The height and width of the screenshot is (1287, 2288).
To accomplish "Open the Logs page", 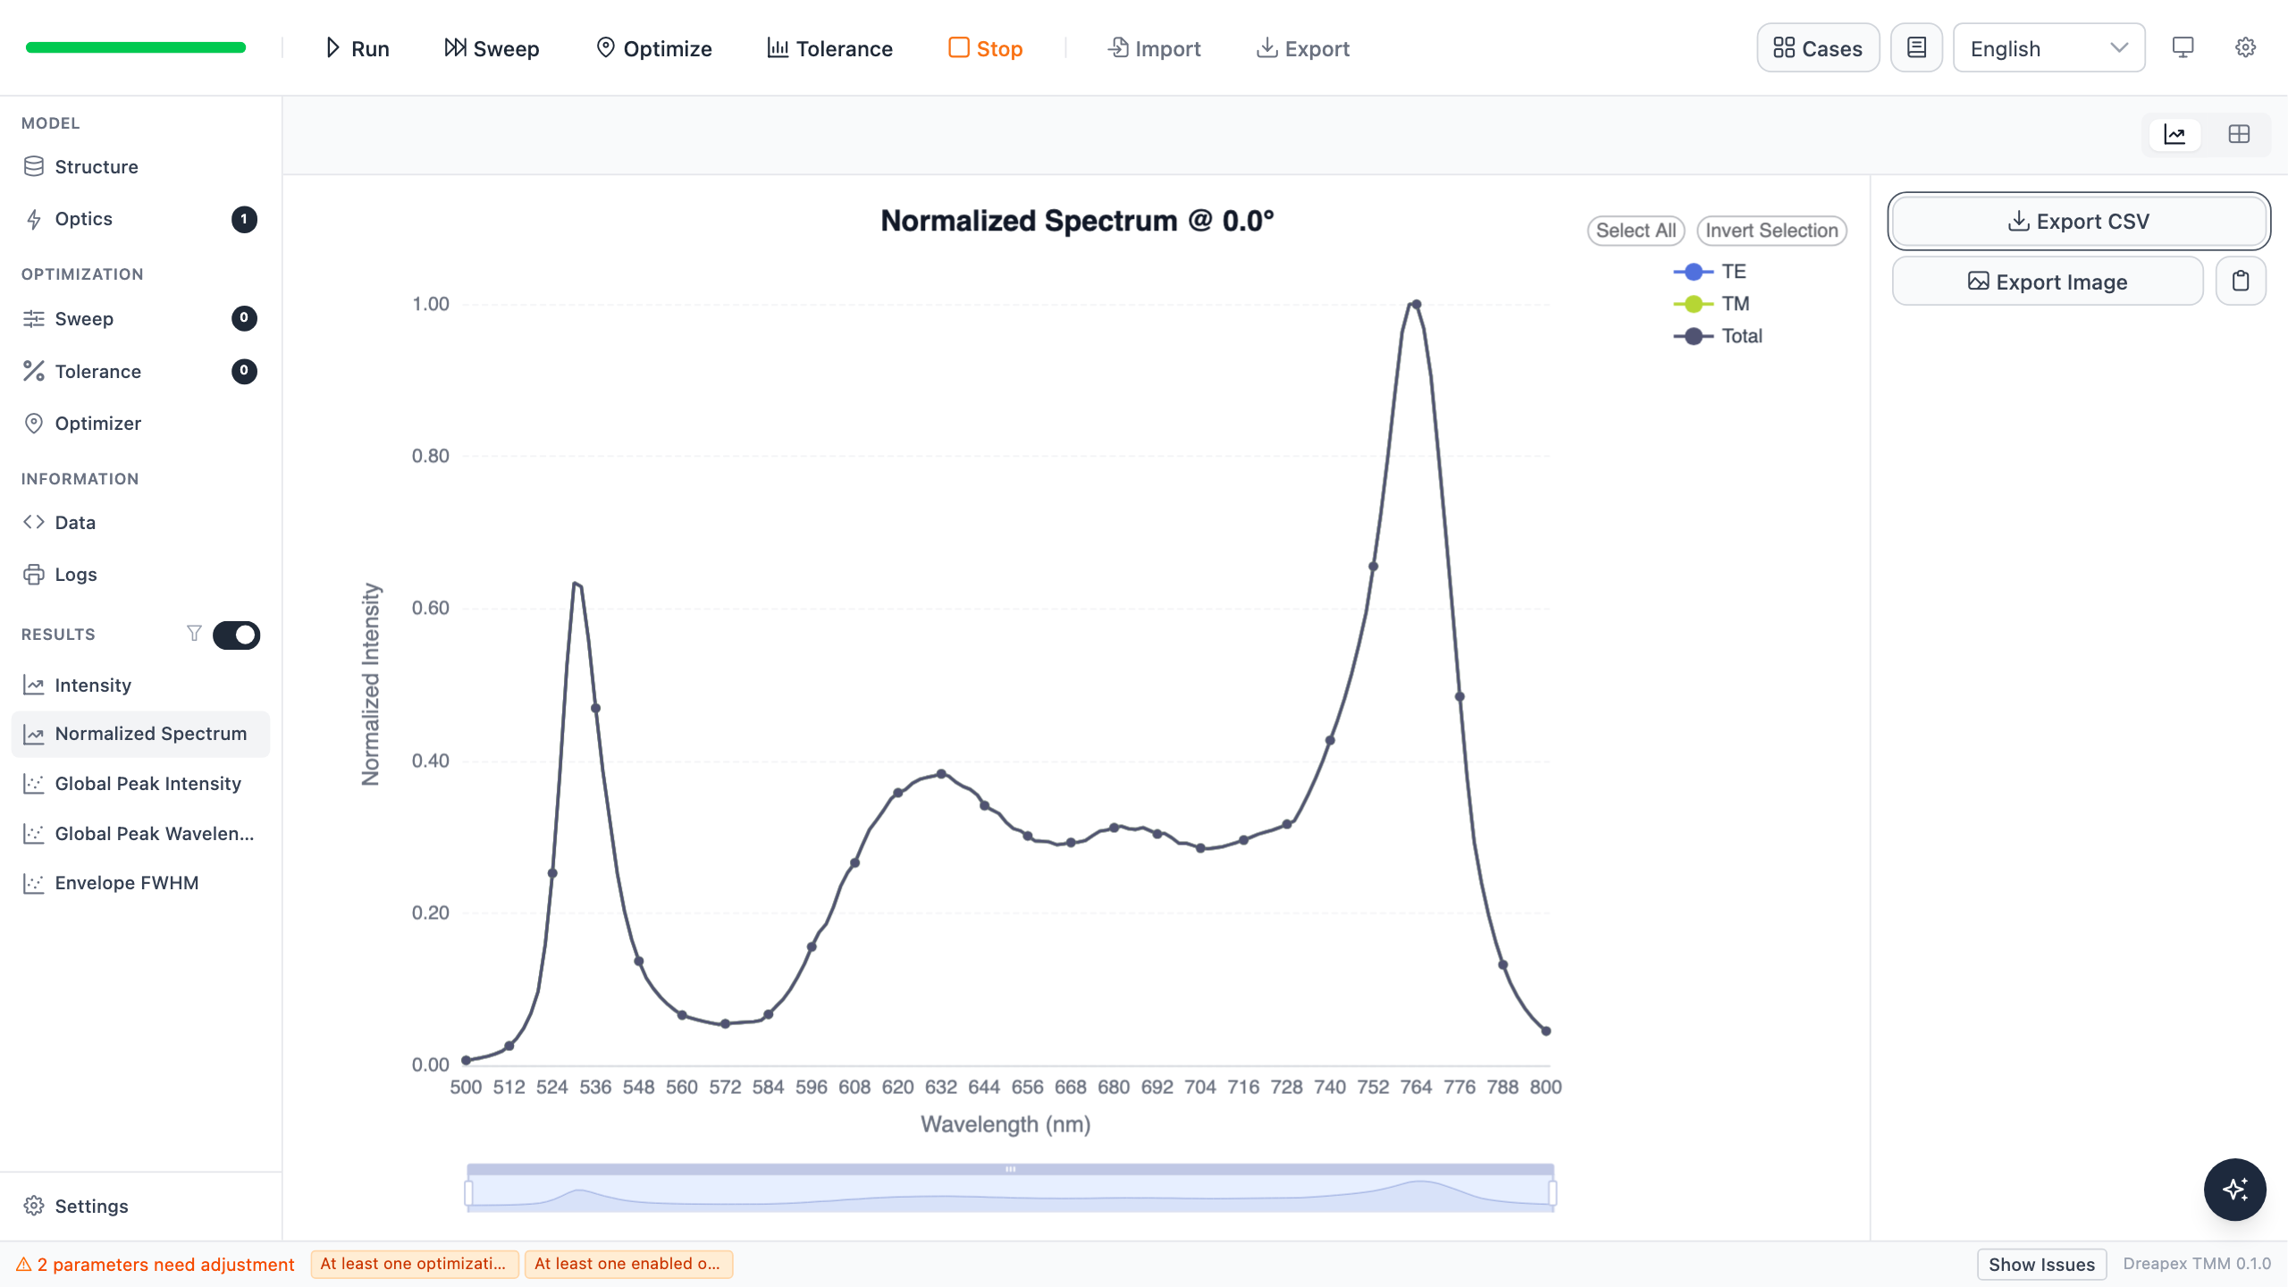I will (x=140, y=575).
